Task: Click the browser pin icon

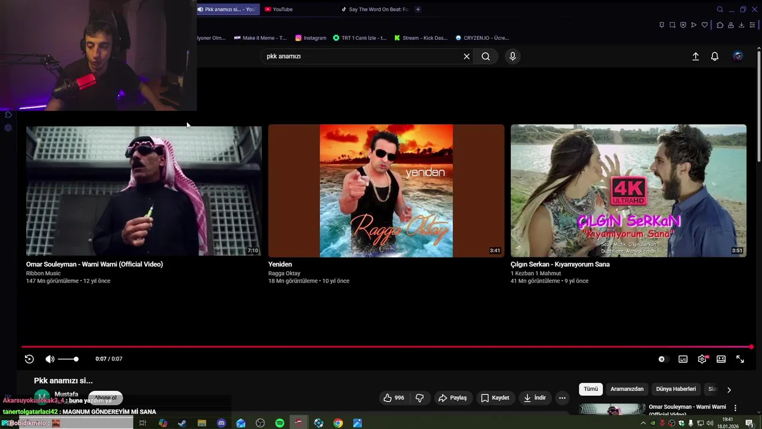Action: [661, 25]
